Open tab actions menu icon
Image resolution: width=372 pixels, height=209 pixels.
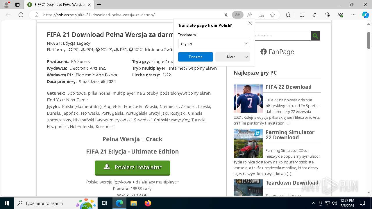[17, 5]
